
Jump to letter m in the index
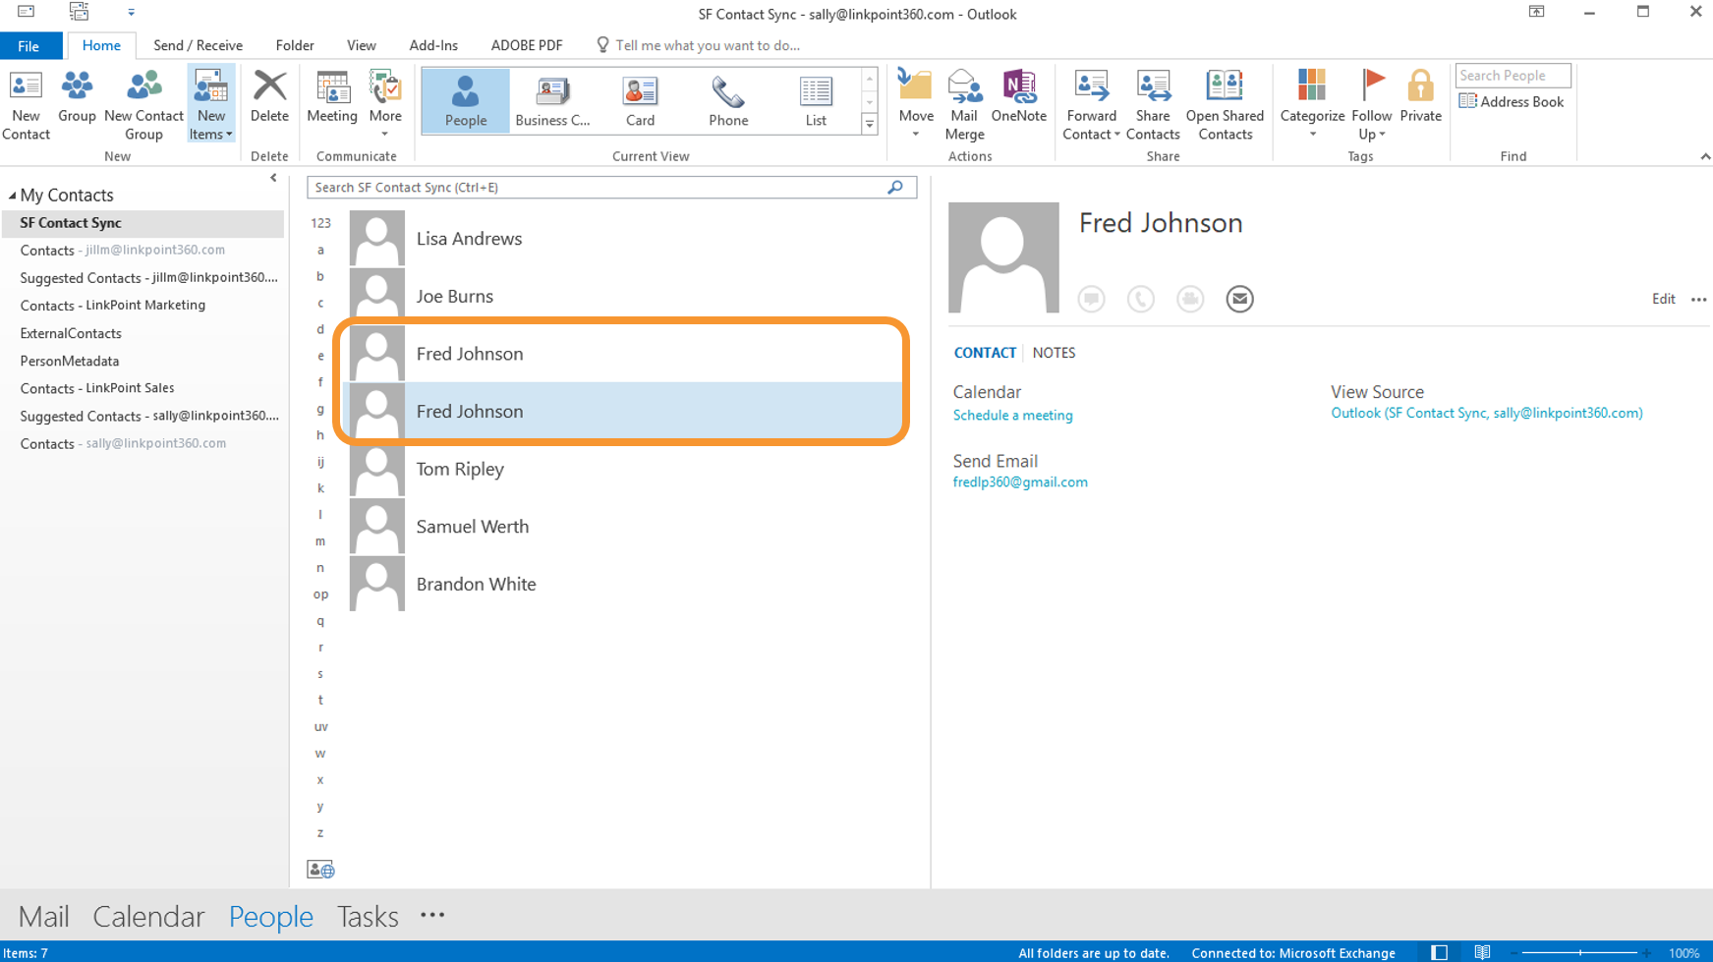[x=320, y=541]
